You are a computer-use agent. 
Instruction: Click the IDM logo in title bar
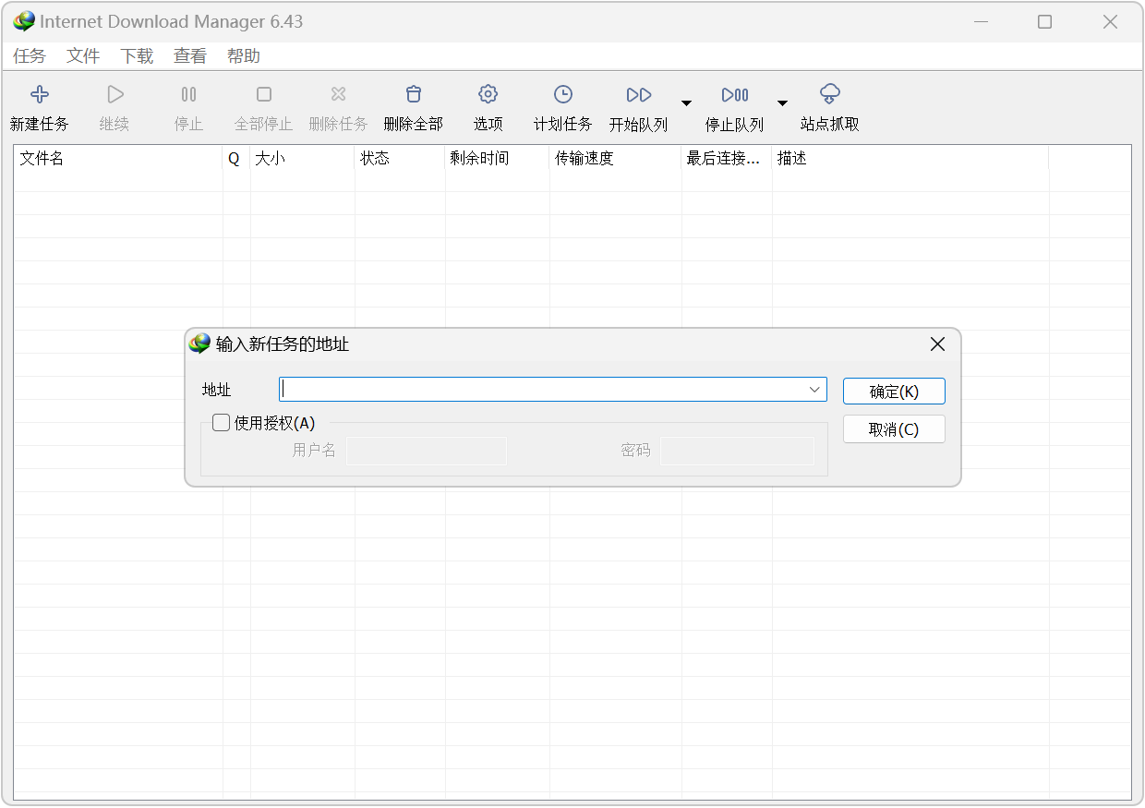pyautogui.click(x=24, y=21)
